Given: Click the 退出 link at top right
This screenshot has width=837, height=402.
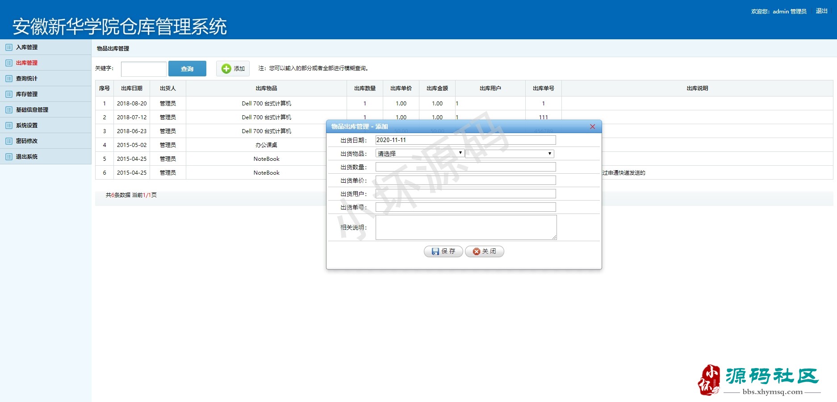Looking at the screenshot, I should pyautogui.click(x=821, y=11).
